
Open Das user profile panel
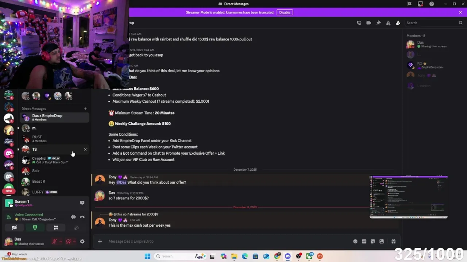point(25,241)
